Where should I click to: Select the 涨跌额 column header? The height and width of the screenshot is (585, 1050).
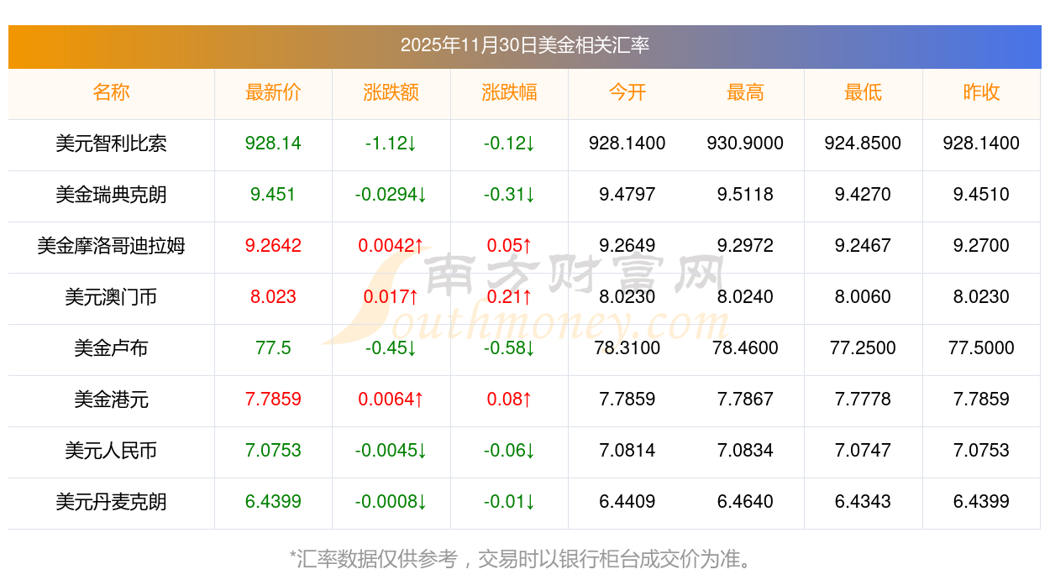(391, 92)
